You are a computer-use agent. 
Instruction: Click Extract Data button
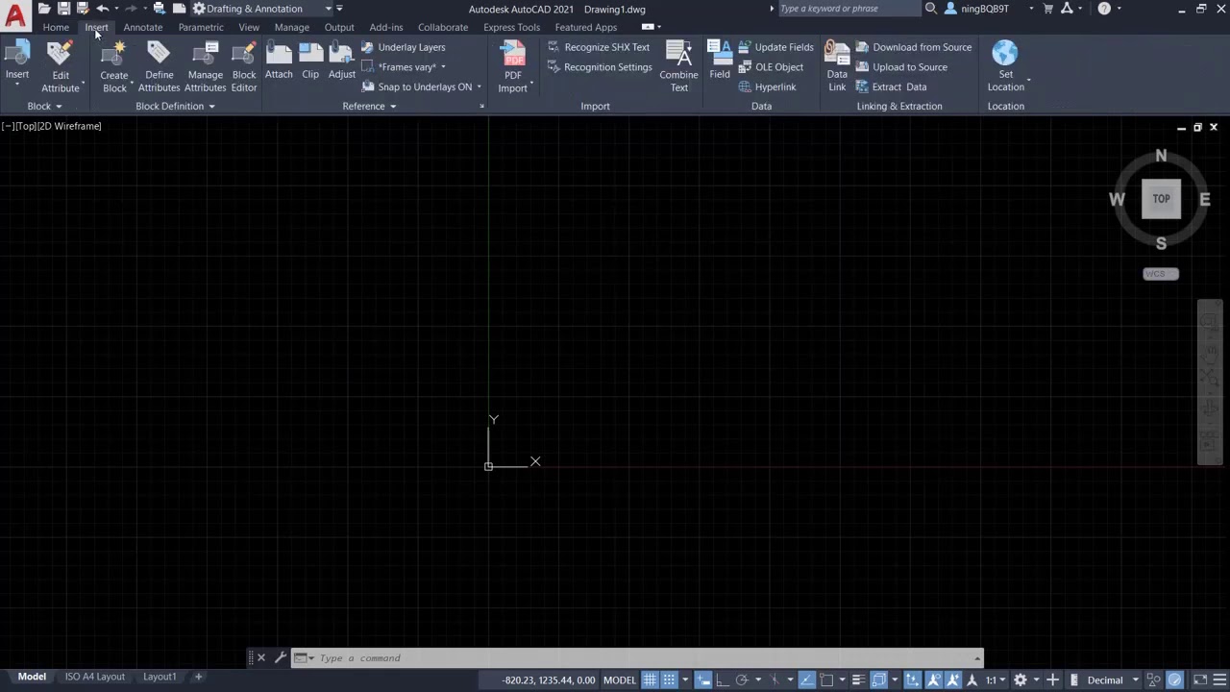pos(891,86)
